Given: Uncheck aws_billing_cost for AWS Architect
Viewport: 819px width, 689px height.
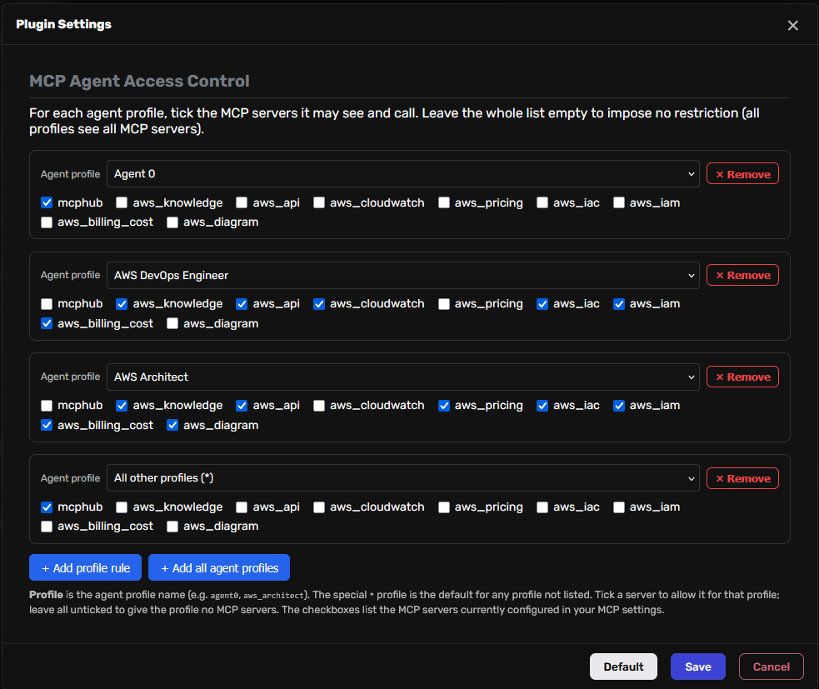Looking at the screenshot, I should (47, 425).
